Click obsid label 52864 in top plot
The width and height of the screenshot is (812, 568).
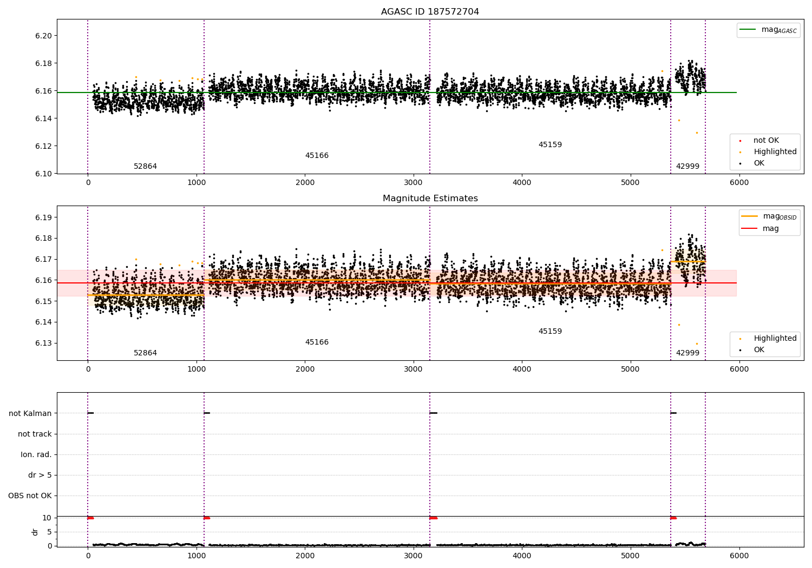tap(145, 167)
